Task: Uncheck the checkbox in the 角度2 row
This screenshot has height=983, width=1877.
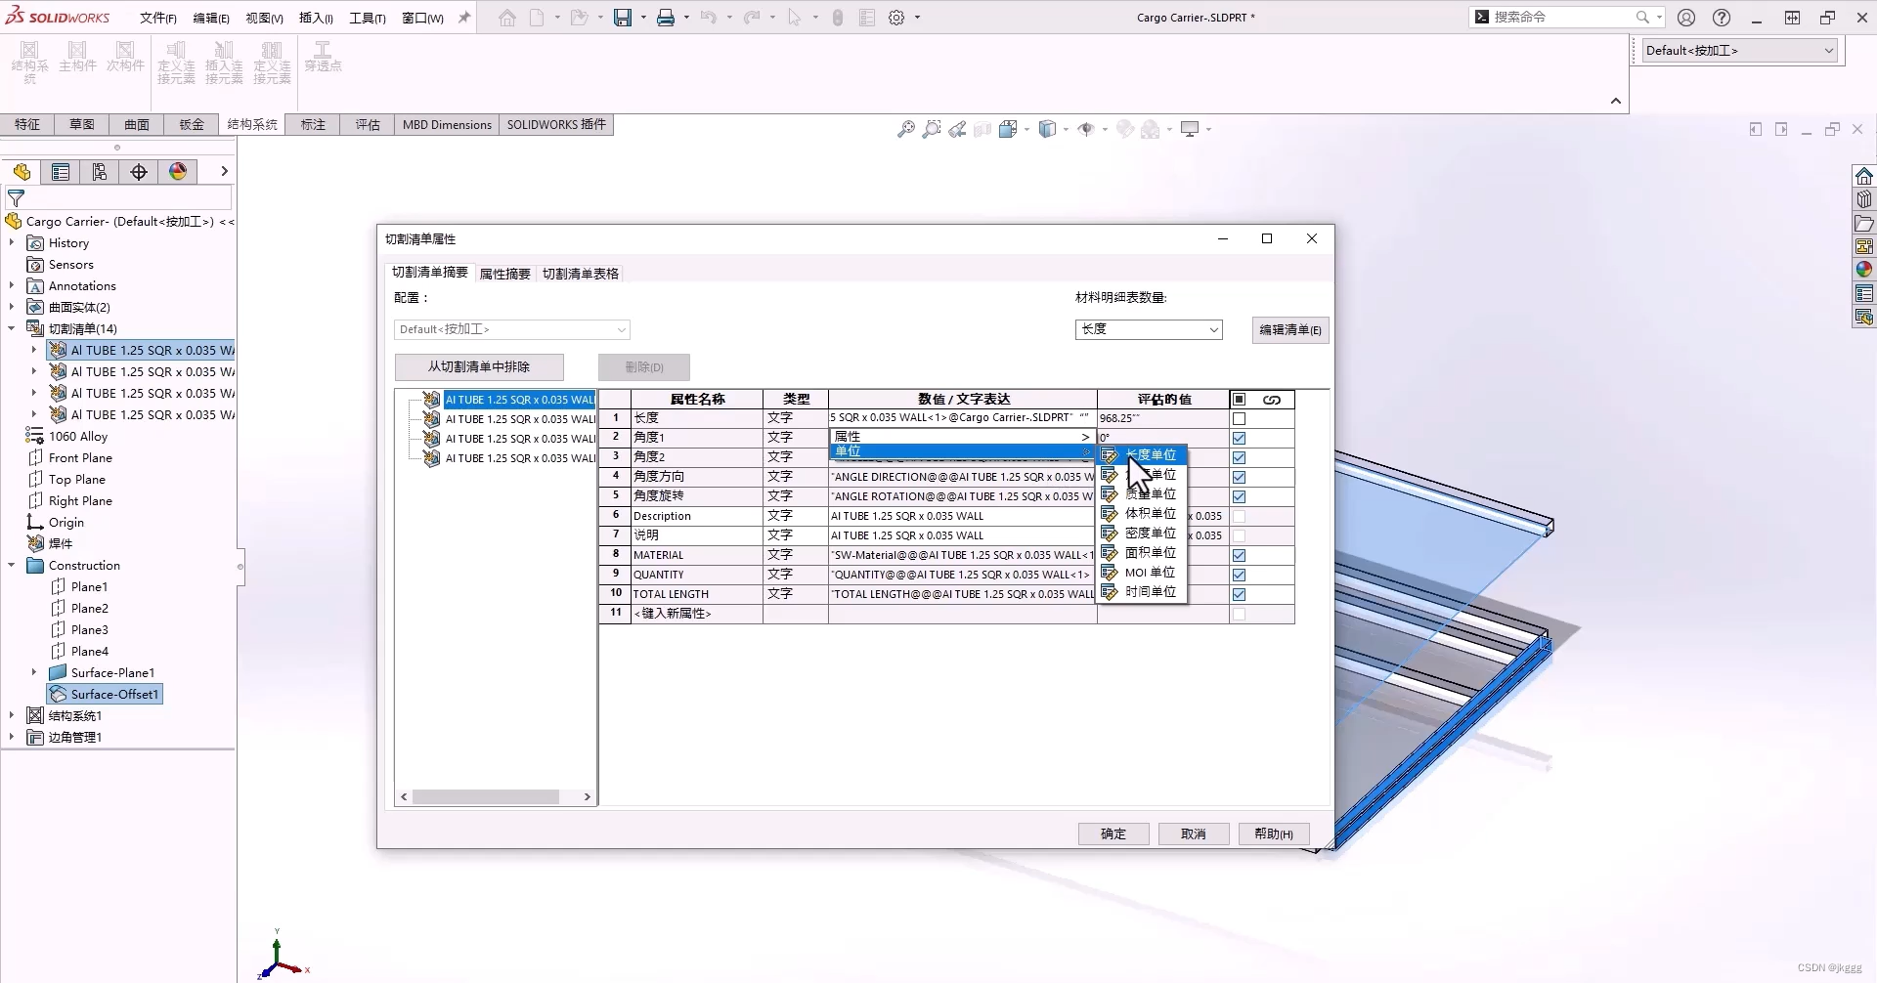Action: point(1239,457)
